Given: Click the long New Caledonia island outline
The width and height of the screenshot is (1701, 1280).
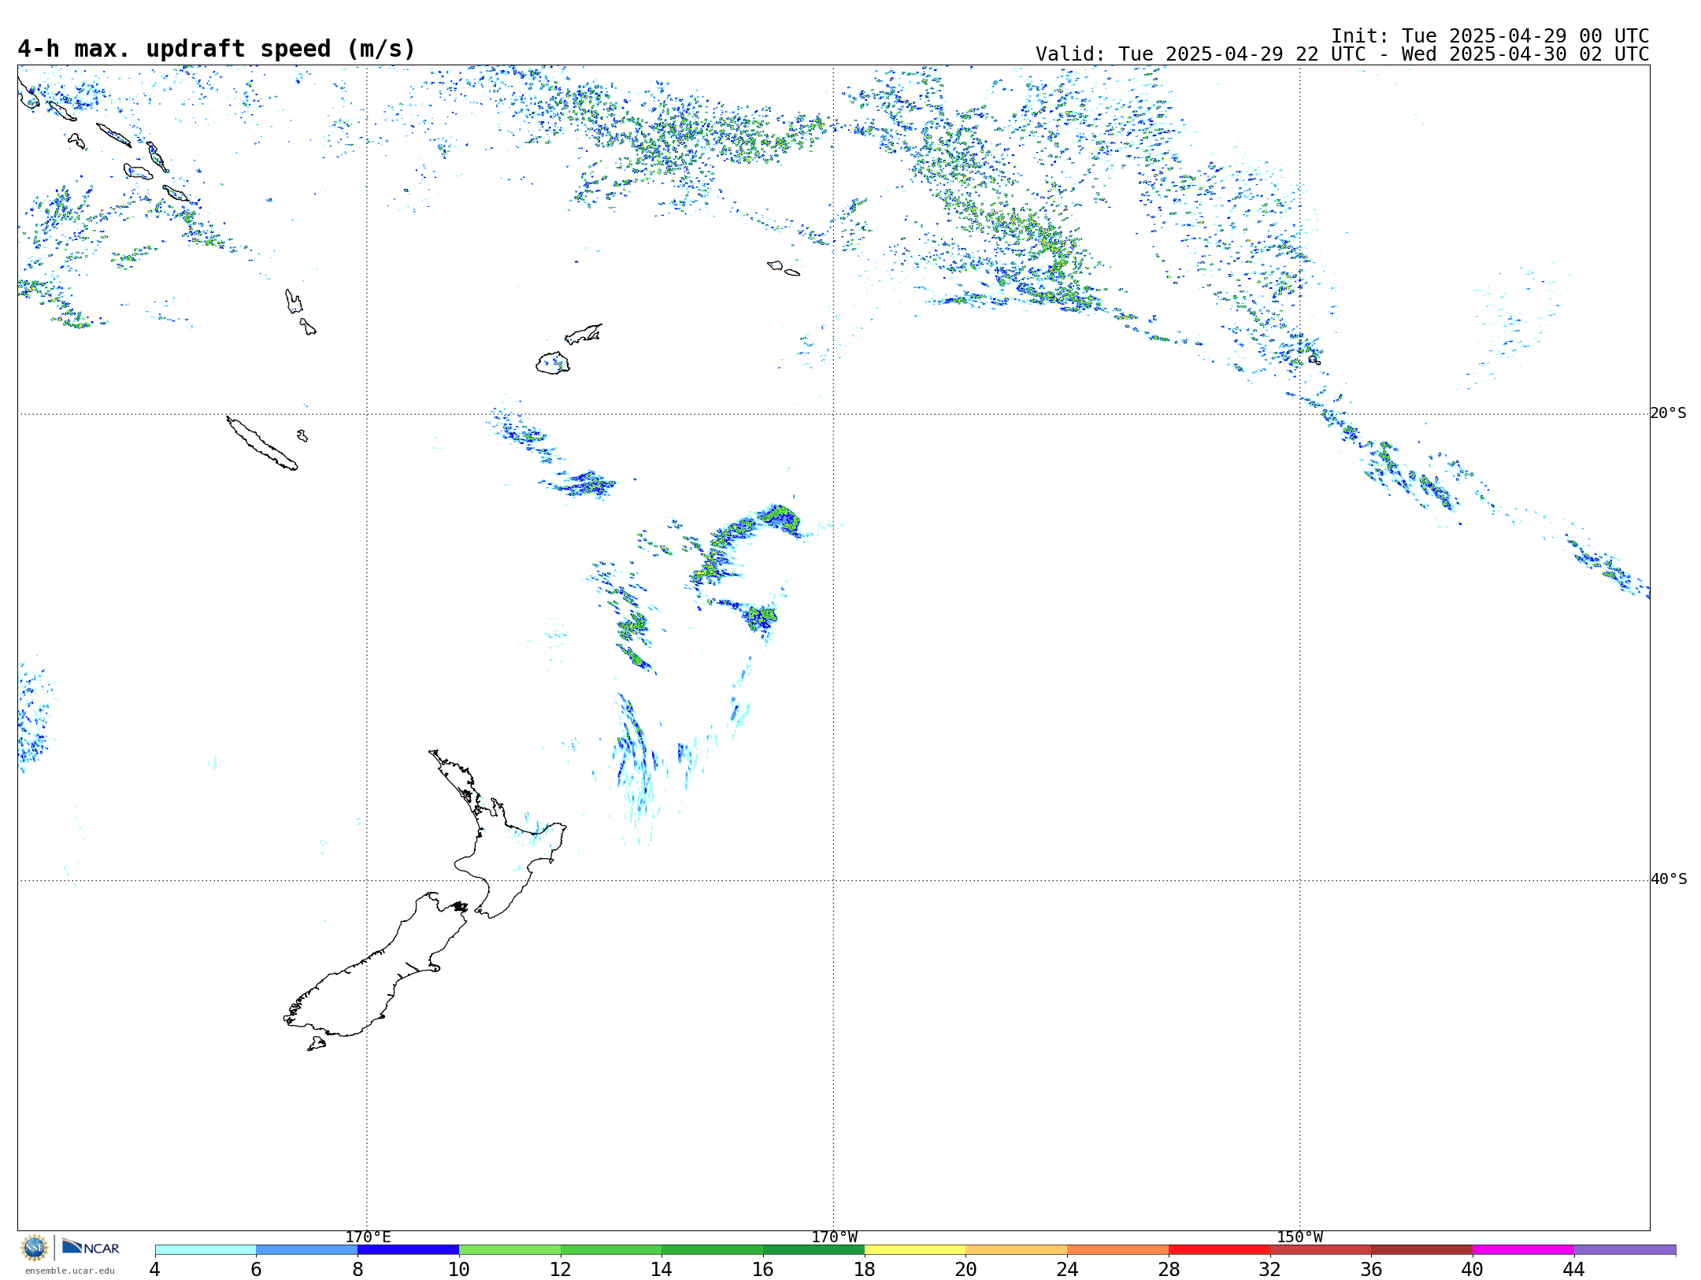Looking at the screenshot, I should (262, 443).
